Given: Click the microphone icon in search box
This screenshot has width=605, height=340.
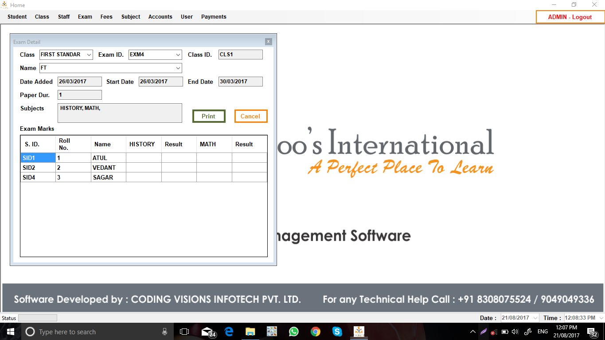Looking at the screenshot, I should 164,332.
